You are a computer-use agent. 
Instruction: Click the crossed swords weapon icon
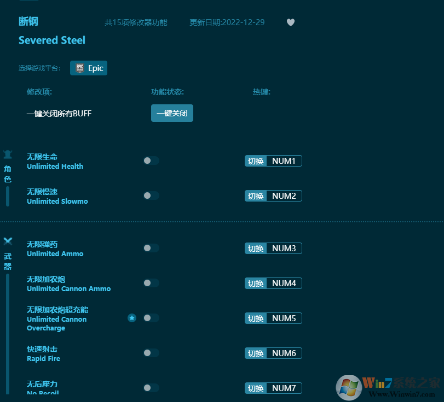pos(8,241)
